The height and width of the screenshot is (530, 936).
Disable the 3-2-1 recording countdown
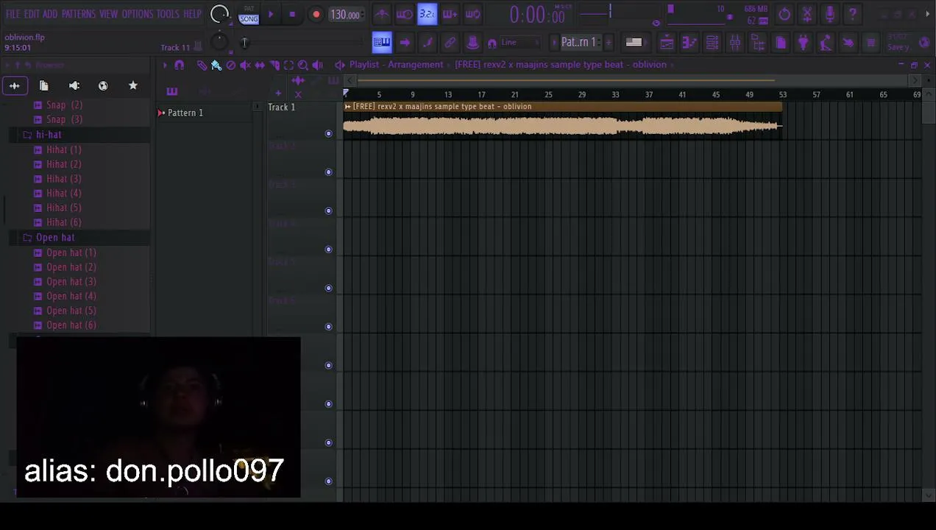[428, 14]
